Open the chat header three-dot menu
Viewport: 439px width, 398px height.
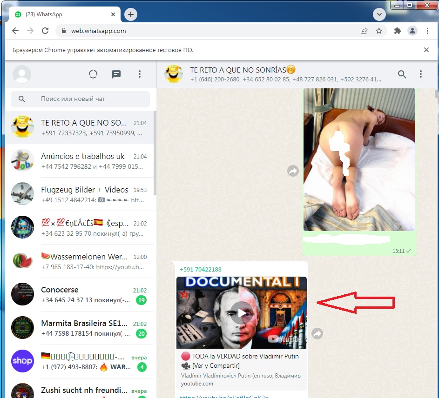click(x=420, y=74)
